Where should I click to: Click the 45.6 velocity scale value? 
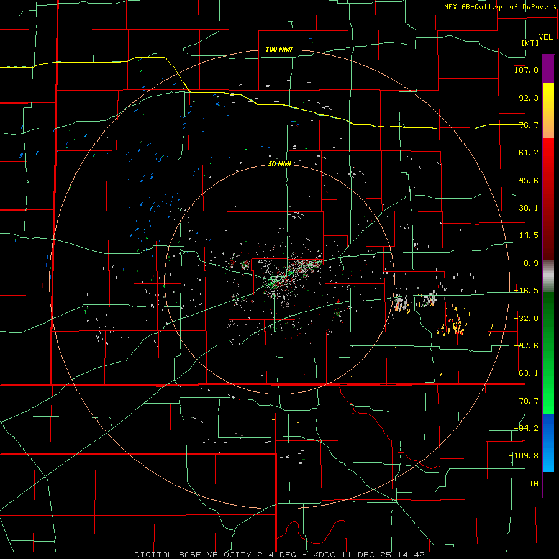click(x=529, y=180)
